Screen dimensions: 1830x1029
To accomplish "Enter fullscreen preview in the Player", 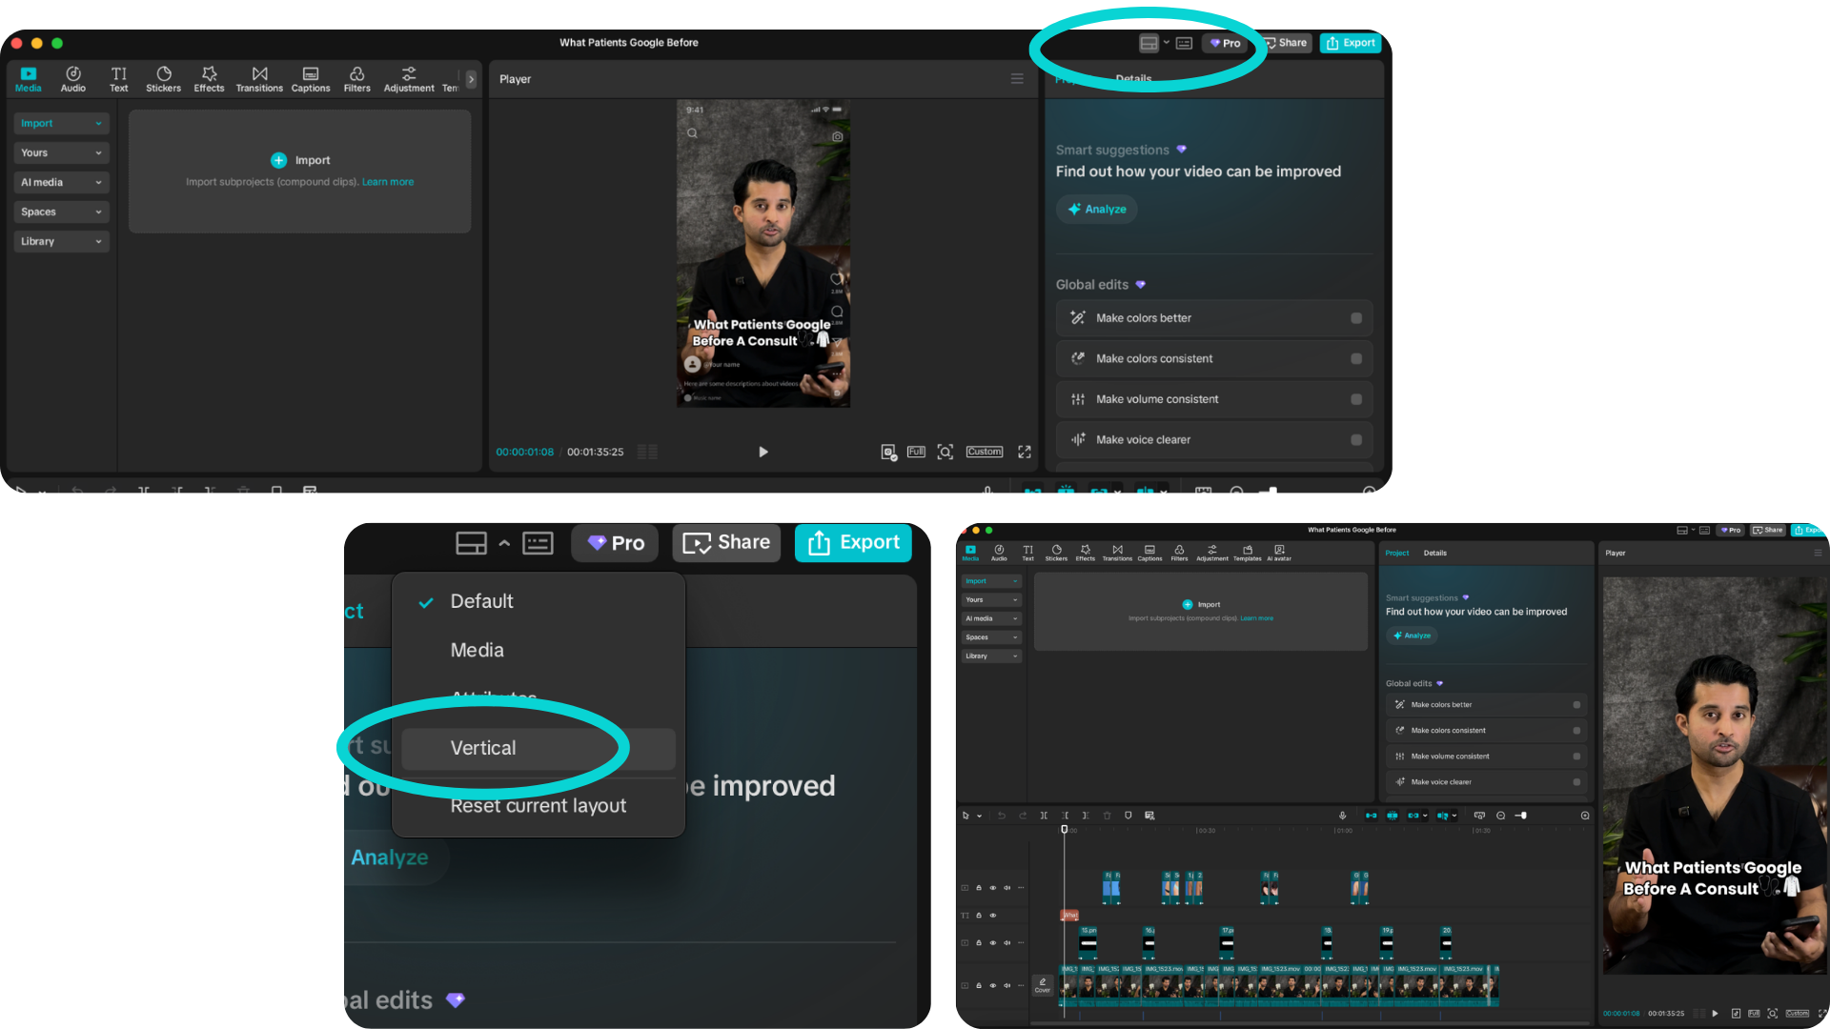I will tap(1025, 452).
